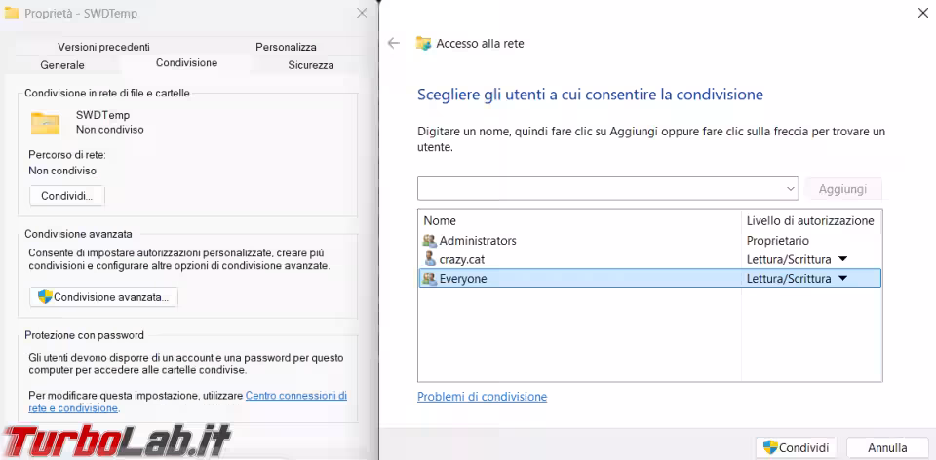Select the Administrators row name
Viewport: 936px width, 460px height.
[x=478, y=241]
